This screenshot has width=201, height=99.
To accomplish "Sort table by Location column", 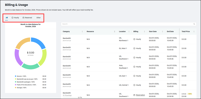I will 129,31.
